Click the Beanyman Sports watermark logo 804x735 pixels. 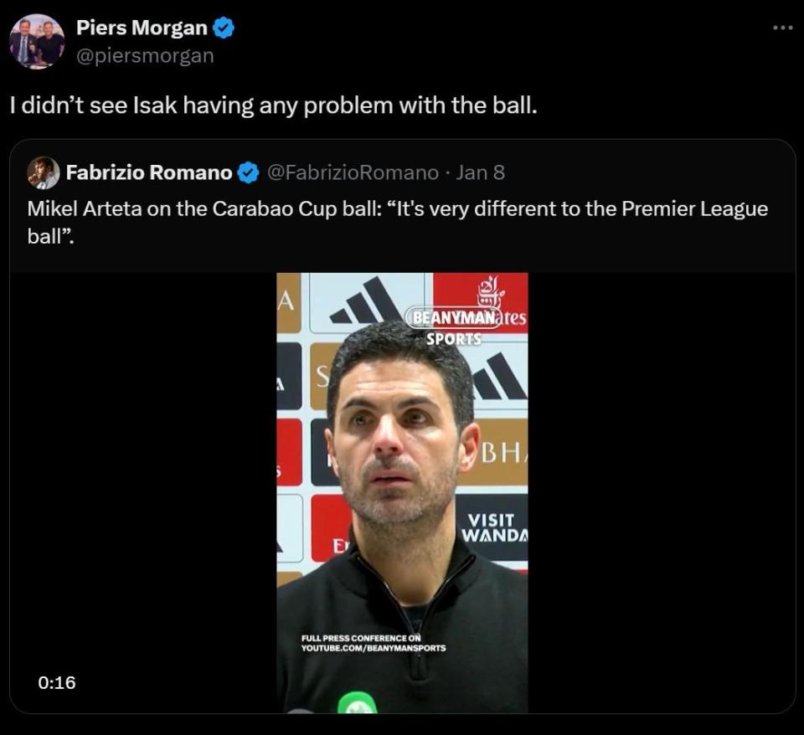[x=453, y=326]
